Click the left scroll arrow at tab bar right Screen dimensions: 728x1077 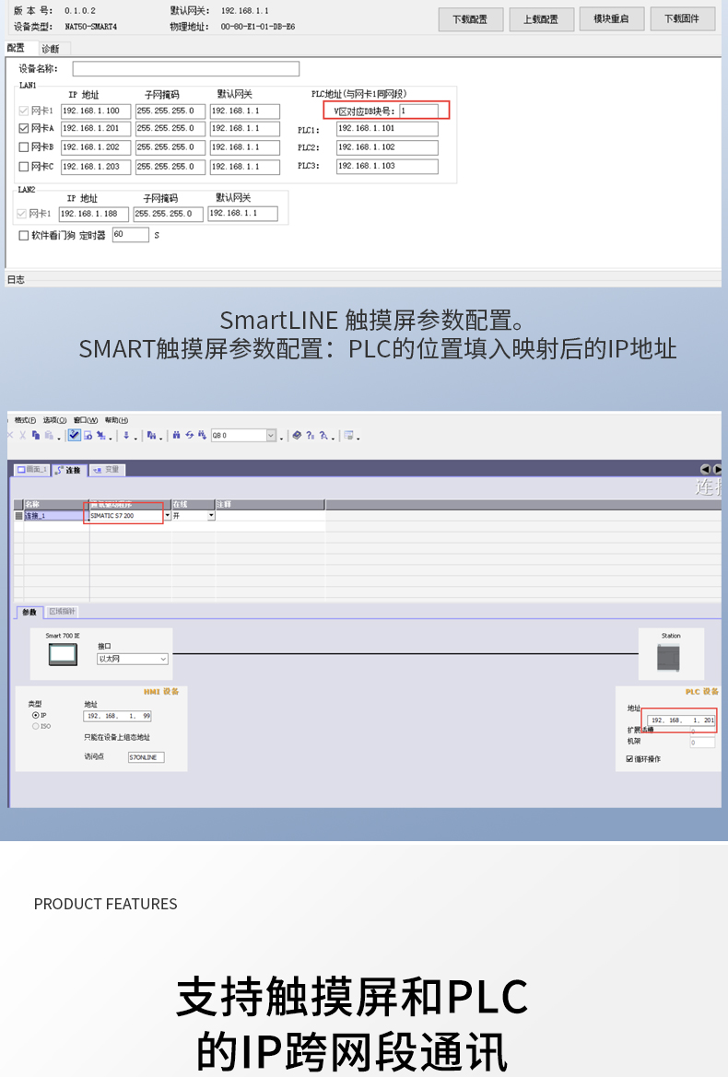(705, 469)
